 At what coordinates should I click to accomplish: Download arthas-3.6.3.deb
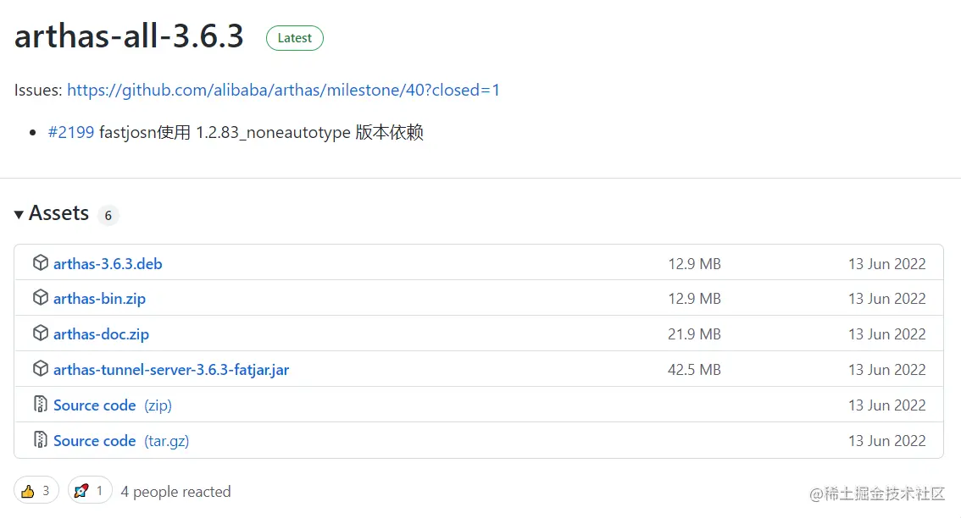tap(108, 264)
